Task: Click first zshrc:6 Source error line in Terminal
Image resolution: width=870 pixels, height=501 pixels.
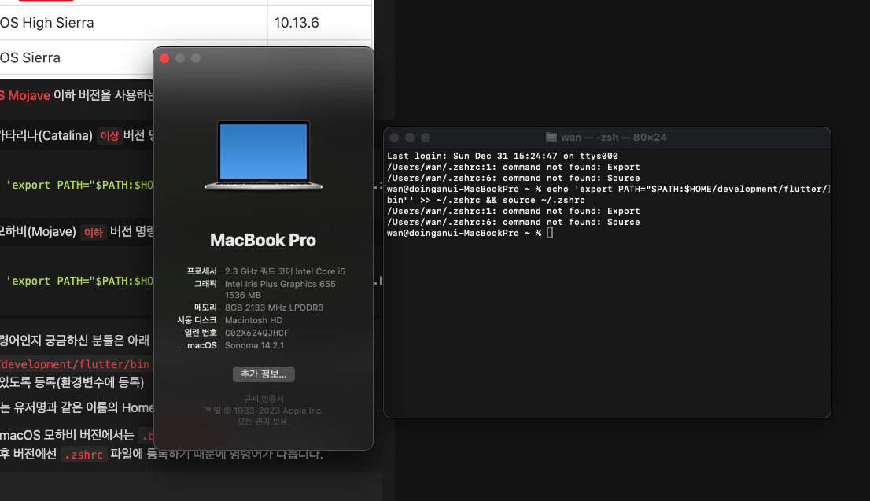Action: tap(513, 178)
